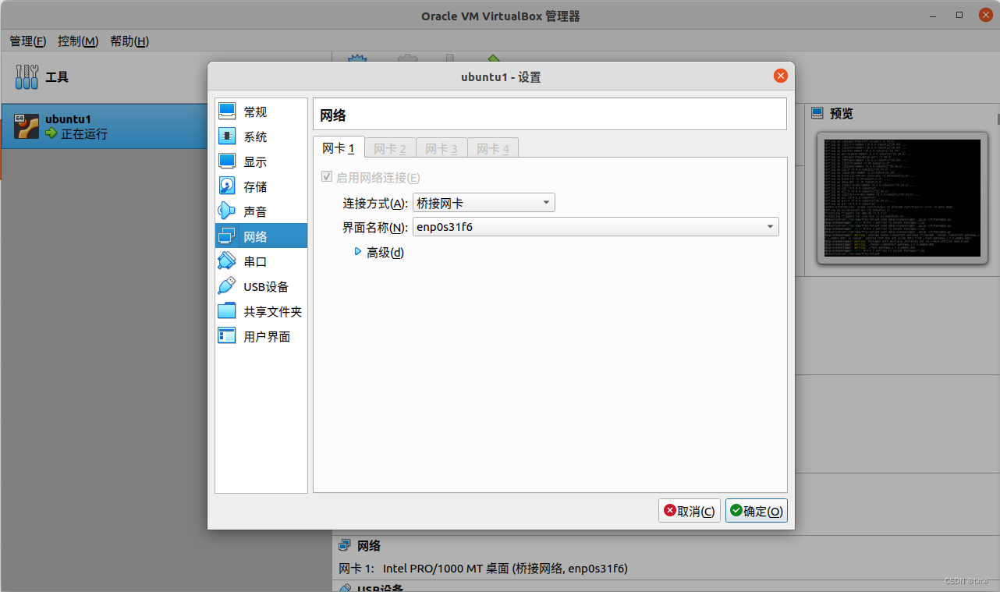Click the 预览 preview panel header
The image size is (1000, 592).
pos(832,113)
